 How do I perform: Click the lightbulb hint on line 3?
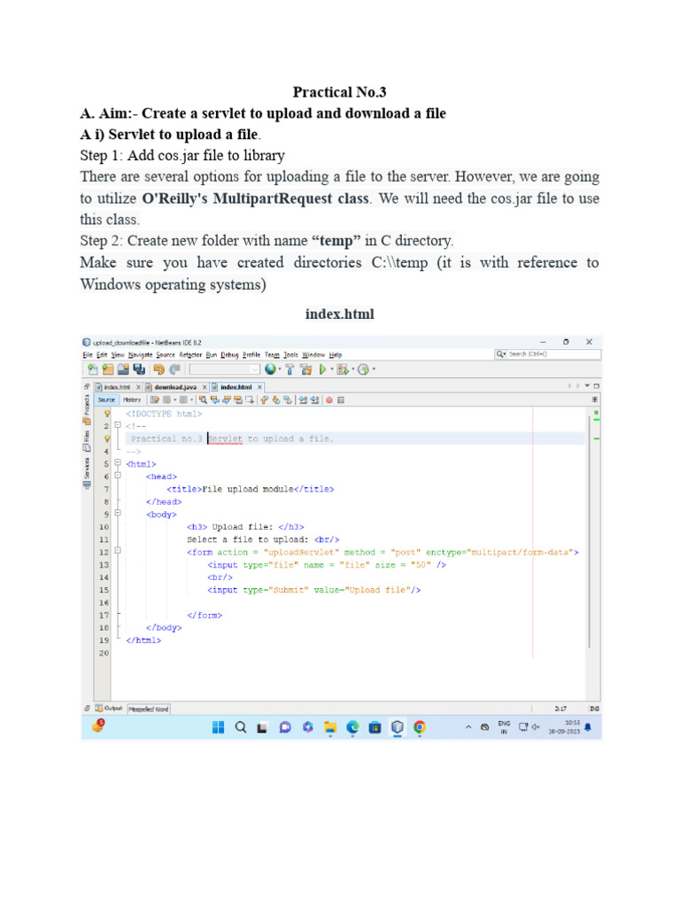click(106, 438)
